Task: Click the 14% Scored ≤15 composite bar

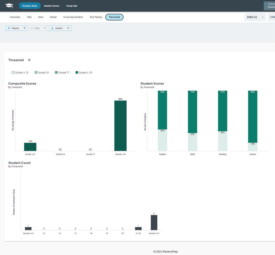Action: pos(30,147)
